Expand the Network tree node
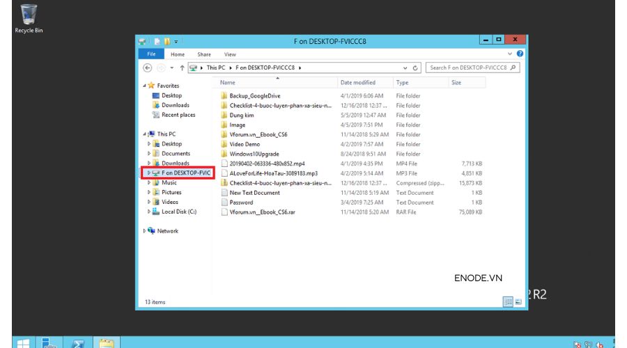Image resolution: width=627 pixels, height=348 pixels. click(x=144, y=231)
